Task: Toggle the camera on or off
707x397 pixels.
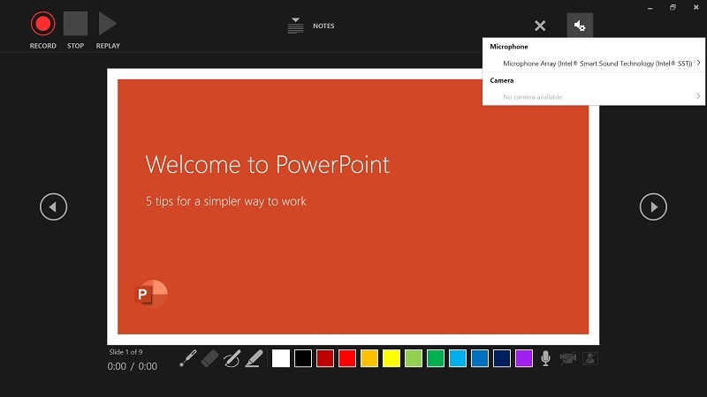Action: pos(567,358)
